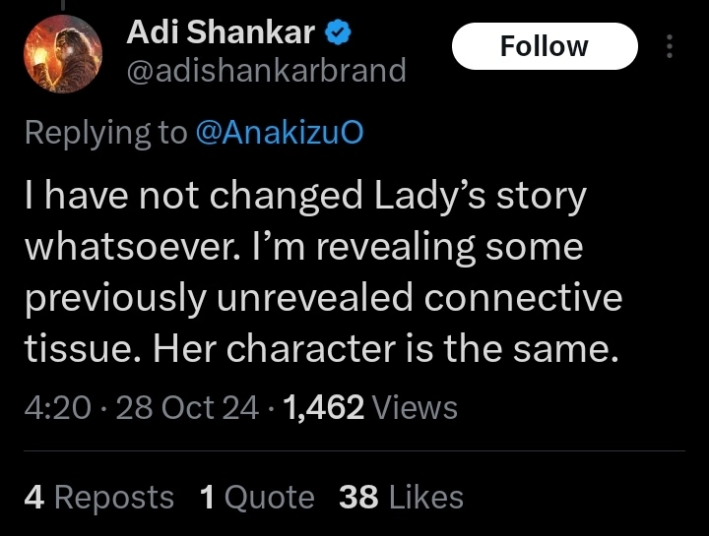Show the 38 Likes list

(x=400, y=497)
